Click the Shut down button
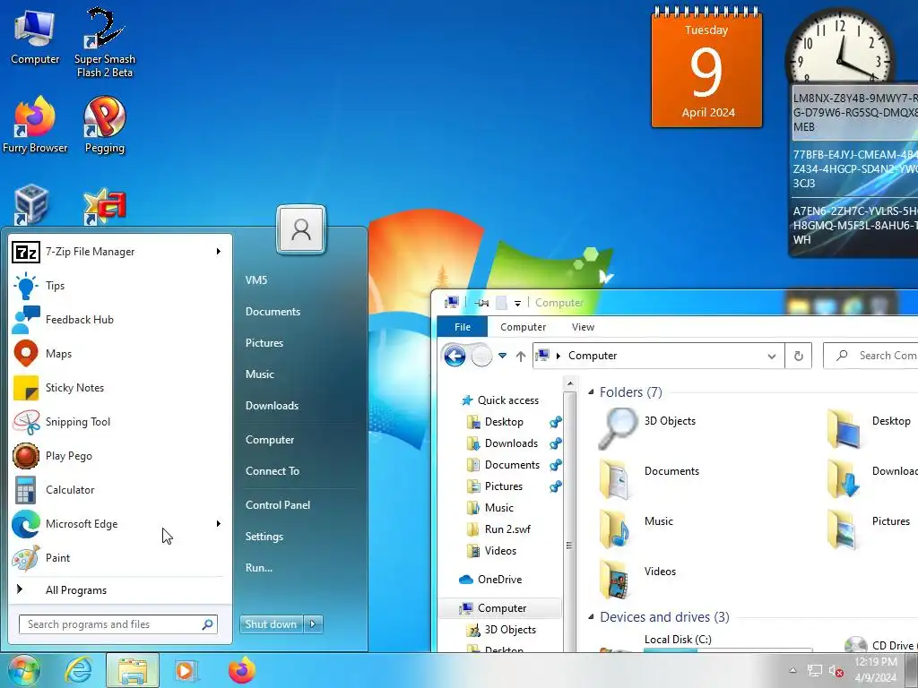 [x=272, y=624]
